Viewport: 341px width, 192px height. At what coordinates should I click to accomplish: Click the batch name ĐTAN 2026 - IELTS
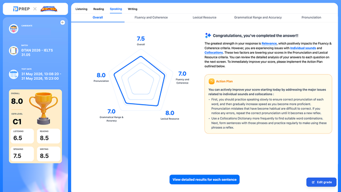[x=37, y=52]
